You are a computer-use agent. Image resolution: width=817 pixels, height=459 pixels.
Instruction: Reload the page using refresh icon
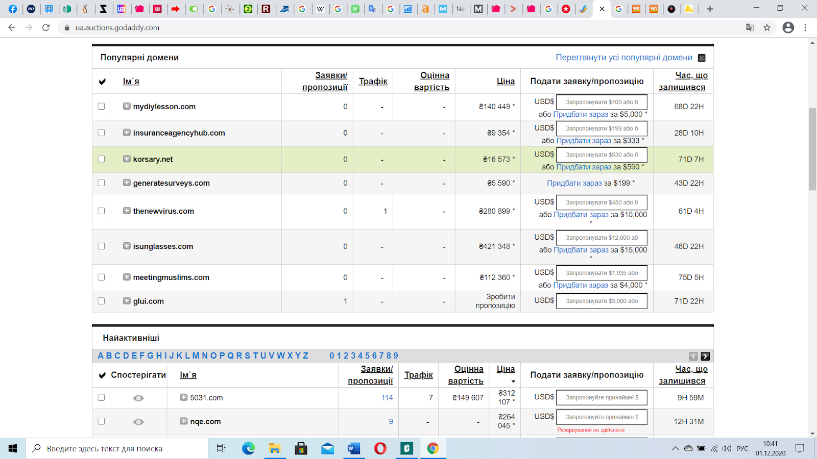pos(46,28)
